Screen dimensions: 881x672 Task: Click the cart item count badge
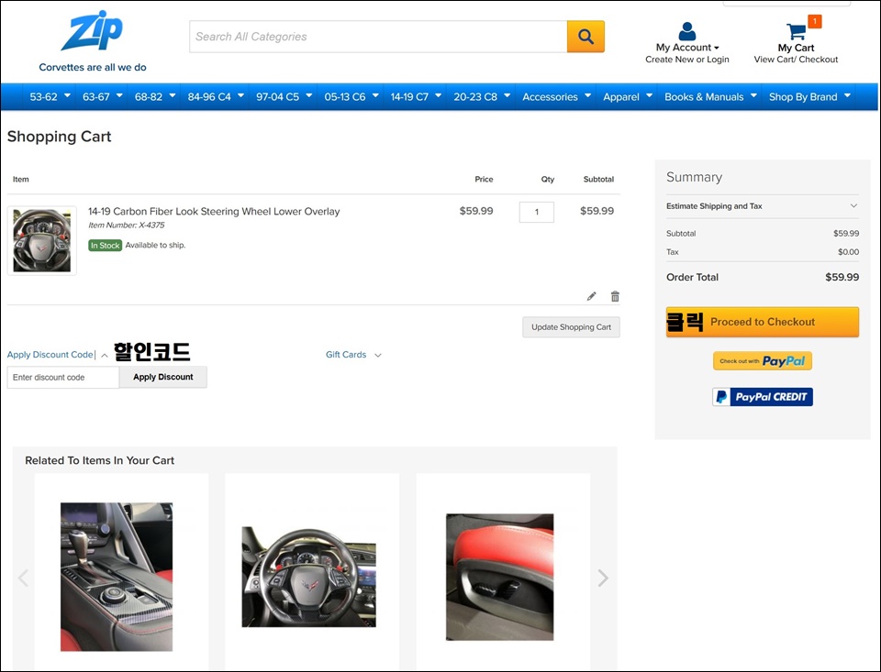(814, 21)
